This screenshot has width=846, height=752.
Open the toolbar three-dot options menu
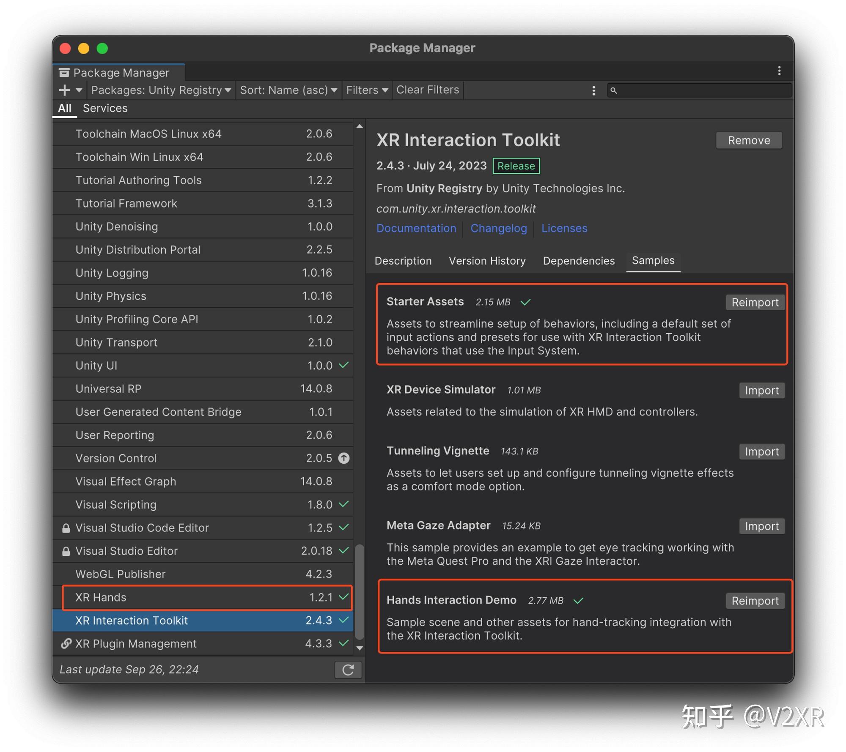pyautogui.click(x=593, y=90)
